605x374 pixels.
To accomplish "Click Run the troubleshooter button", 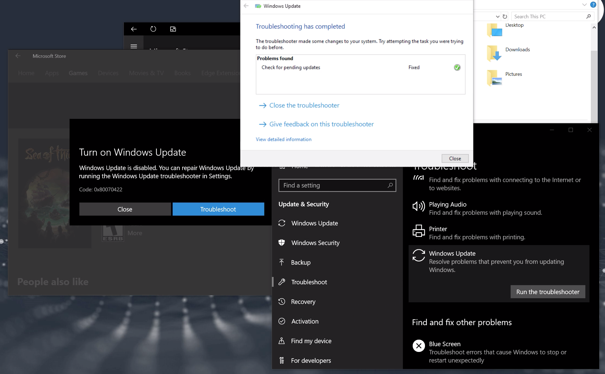I will point(548,292).
